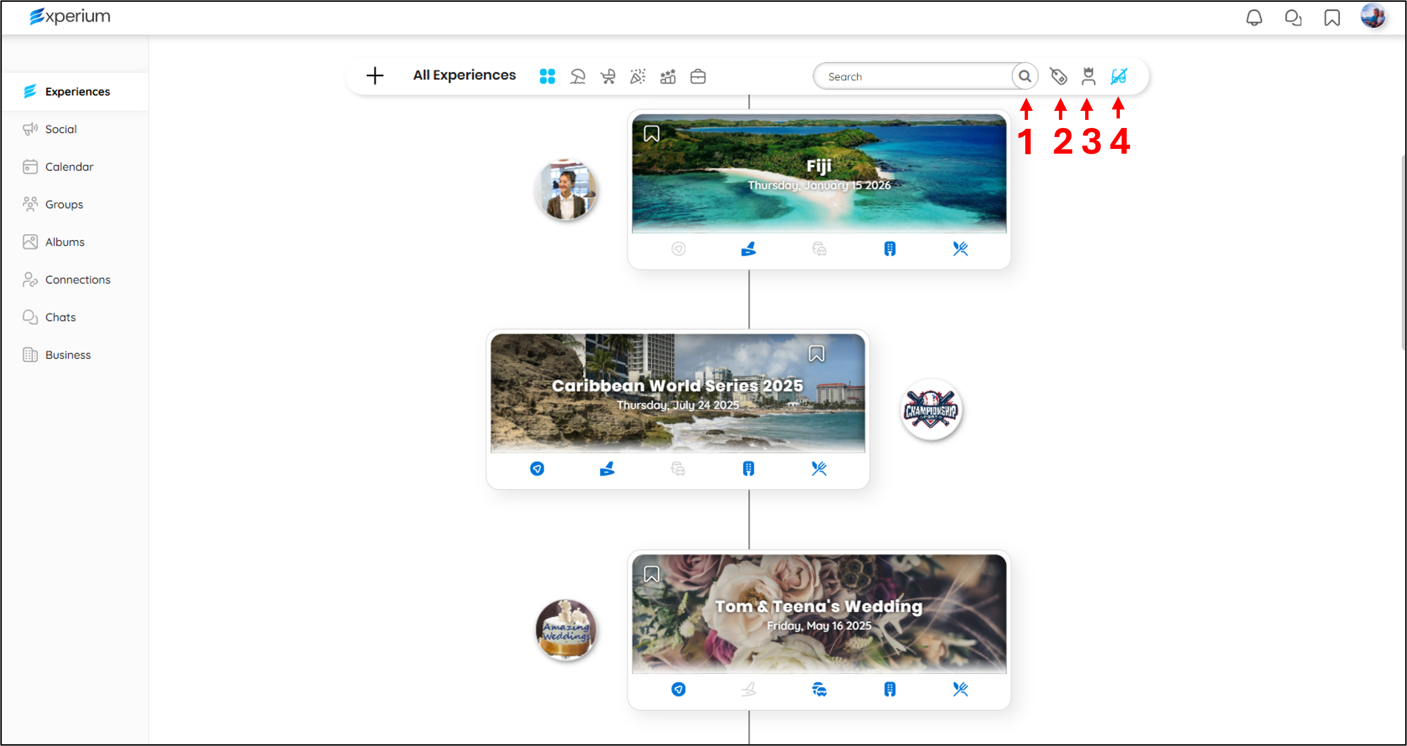Select the all categories grid filter
The width and height of the screenshot is (1407, 746).
pyautogui.click(x=547, y=77)
